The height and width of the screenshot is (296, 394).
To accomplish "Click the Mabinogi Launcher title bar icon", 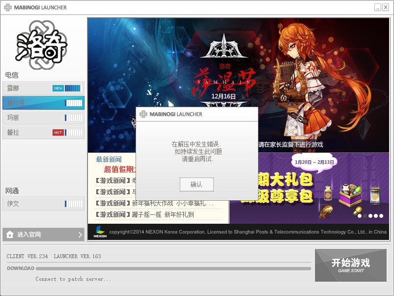I will (x=8, y=7).
